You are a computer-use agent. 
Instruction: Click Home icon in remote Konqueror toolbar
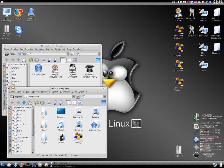[24, 60]
